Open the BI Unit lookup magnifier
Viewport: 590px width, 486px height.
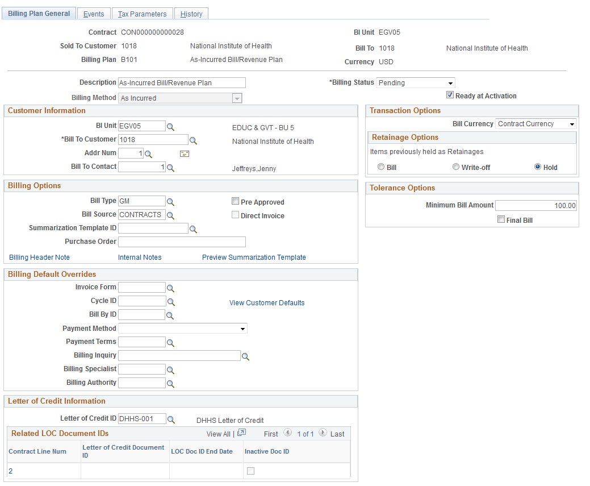[170, 126]
